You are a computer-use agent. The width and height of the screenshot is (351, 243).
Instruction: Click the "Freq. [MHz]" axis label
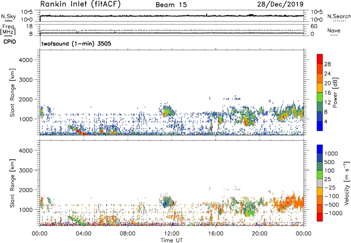8,29
